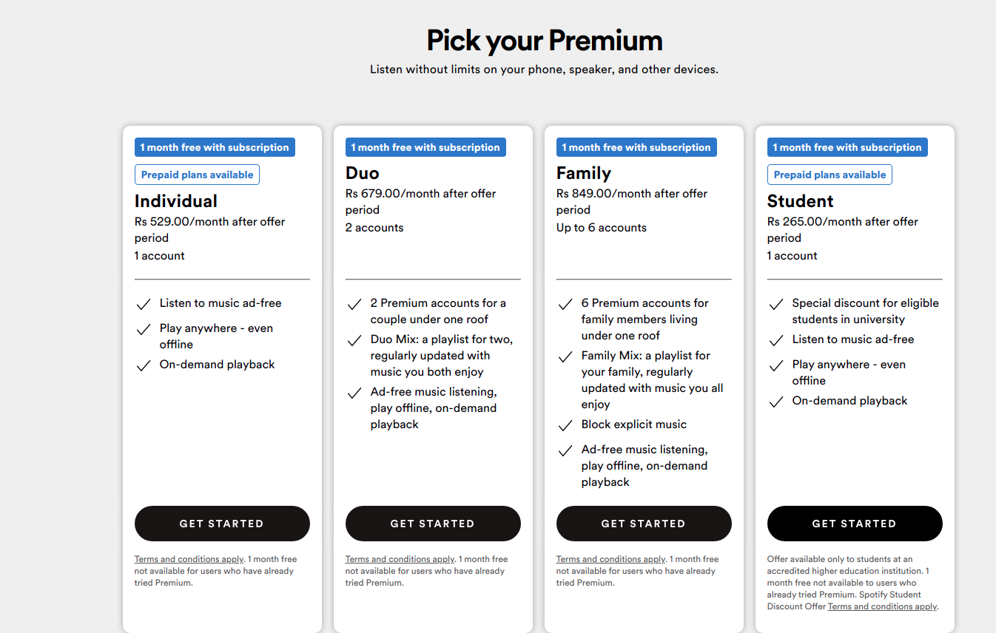Click checkmark beside Family Mix playlist feature
The image size is (996, 633).
[x=565, y=356]
